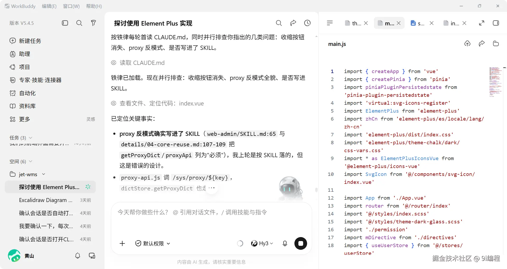Open sidebar search magnifier icon
The width and height of the screenshot is (507, 269).
79,23
